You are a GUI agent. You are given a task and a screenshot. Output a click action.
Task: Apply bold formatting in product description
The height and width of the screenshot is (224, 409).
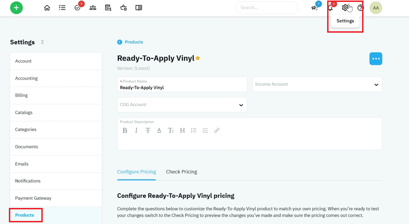[x=125, y=130]
